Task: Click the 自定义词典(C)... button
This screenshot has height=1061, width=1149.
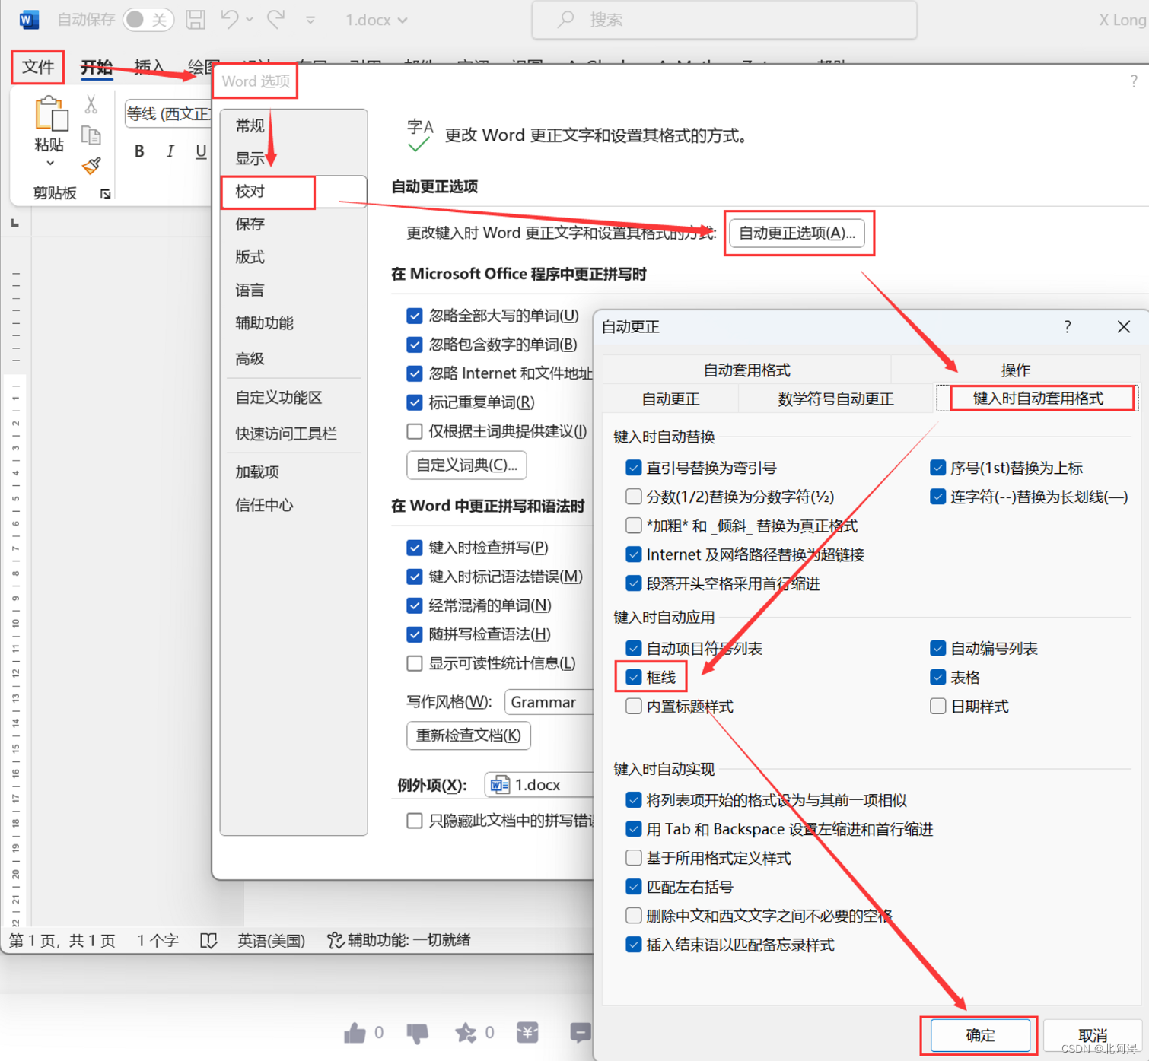Action: [x=466, y=465]
